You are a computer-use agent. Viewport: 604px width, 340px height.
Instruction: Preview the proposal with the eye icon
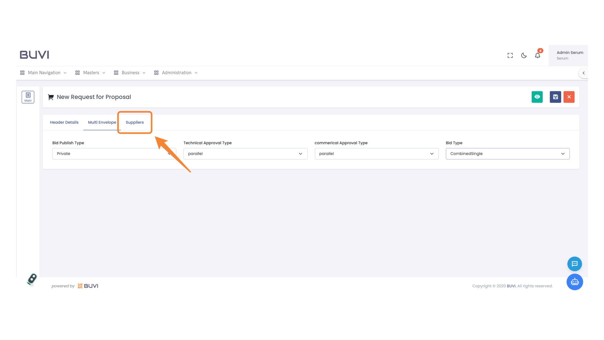click(x=537, y=97)
